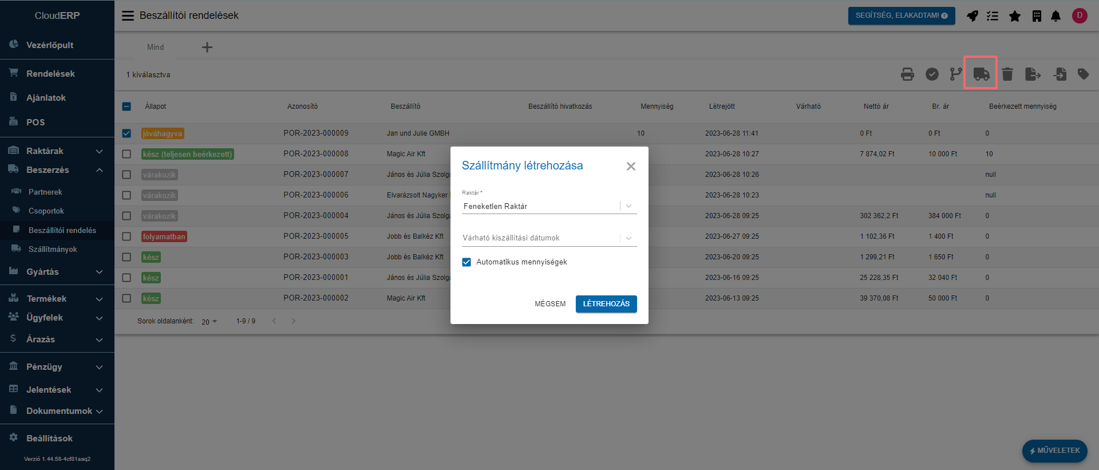The height and width of the screenshot is (470, 1099).
Task: Toggle the select-all header checkbox
Action: 126,106
